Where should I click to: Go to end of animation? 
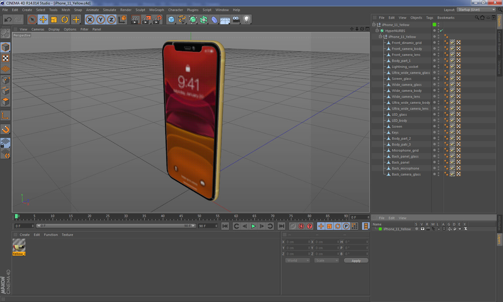281,226
